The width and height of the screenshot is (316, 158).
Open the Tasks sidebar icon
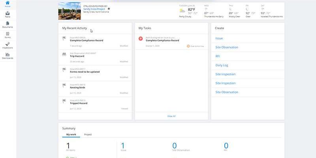point(8,14)
